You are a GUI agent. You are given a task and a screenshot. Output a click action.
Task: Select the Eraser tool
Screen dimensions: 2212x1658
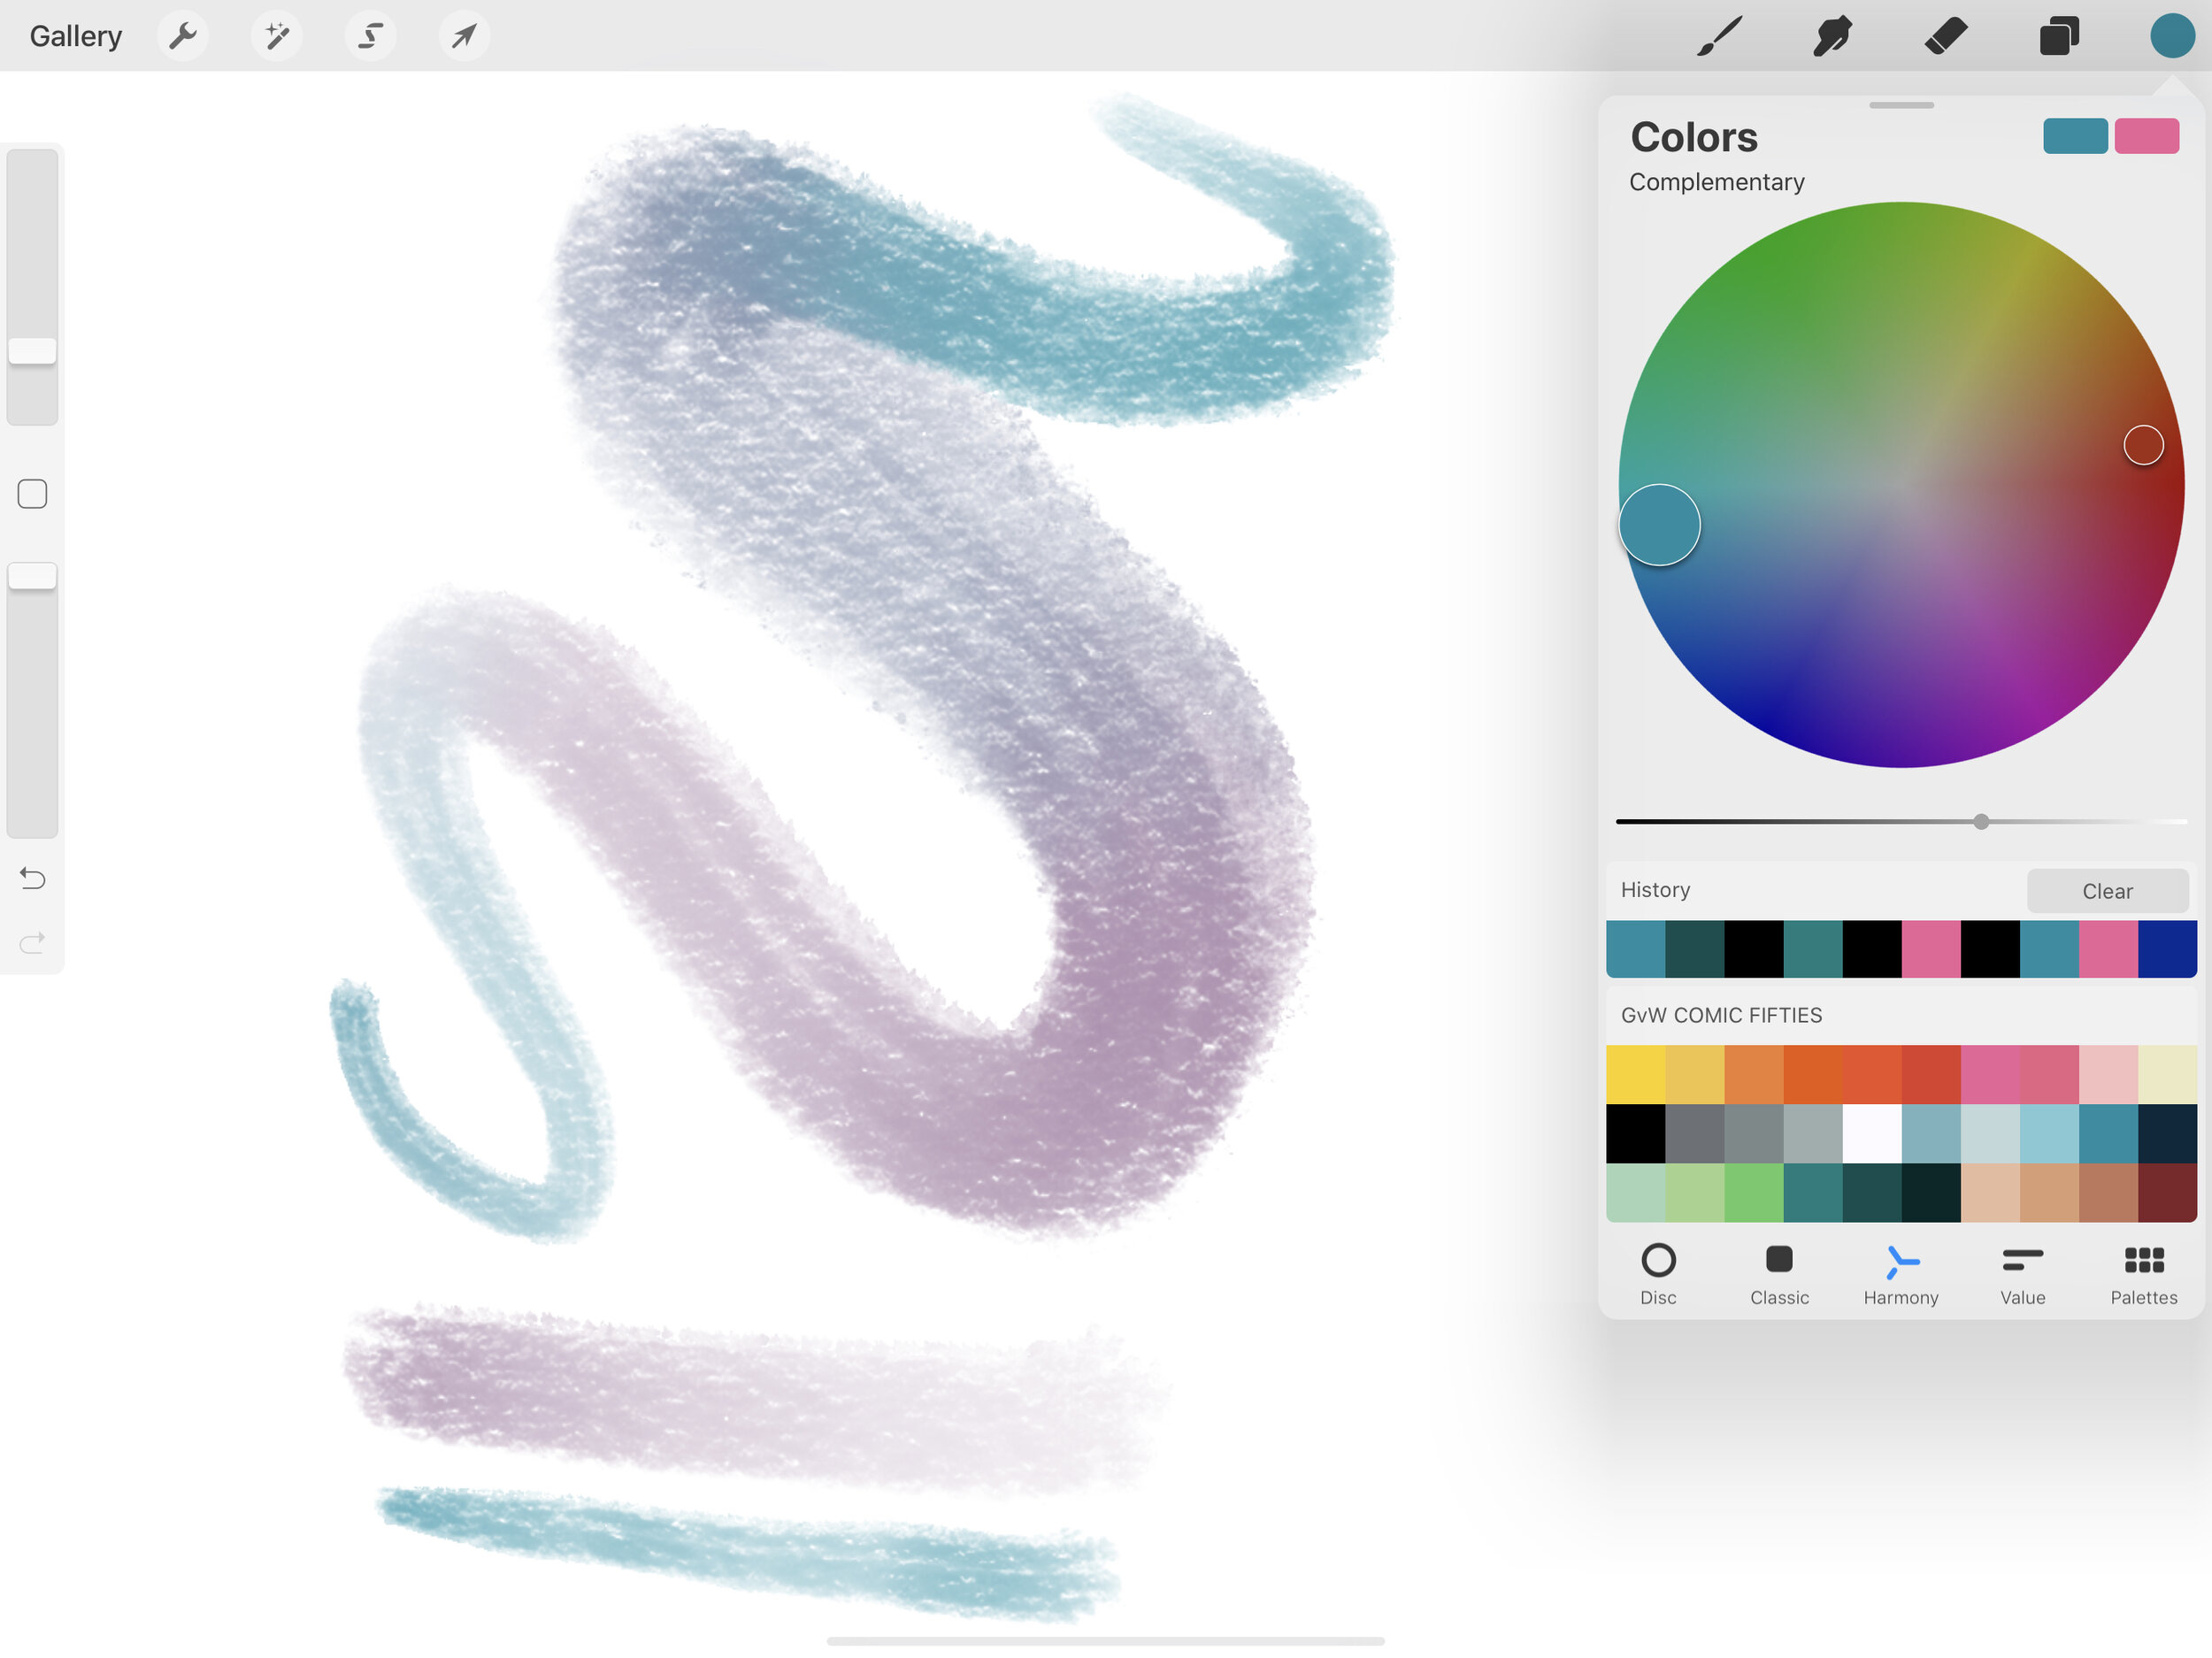pyautogui.click(x=1945, y=37)
